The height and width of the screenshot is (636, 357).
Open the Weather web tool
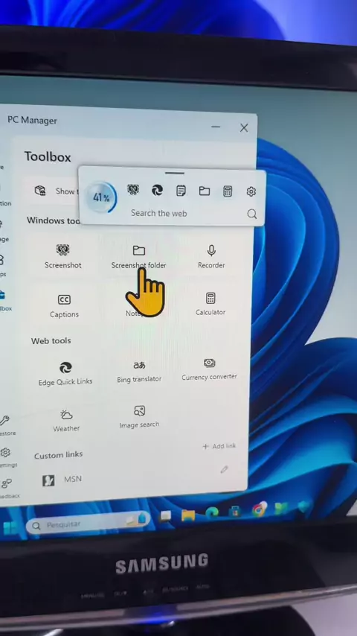click(x=66, y=421)
